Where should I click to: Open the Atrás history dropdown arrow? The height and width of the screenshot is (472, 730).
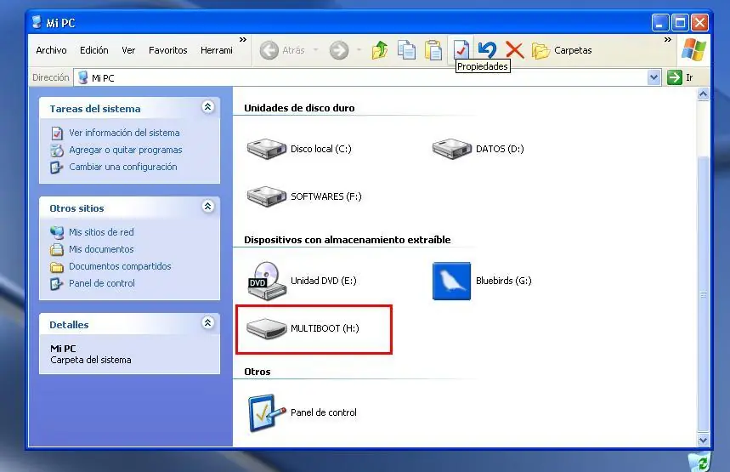pos(315,50)
